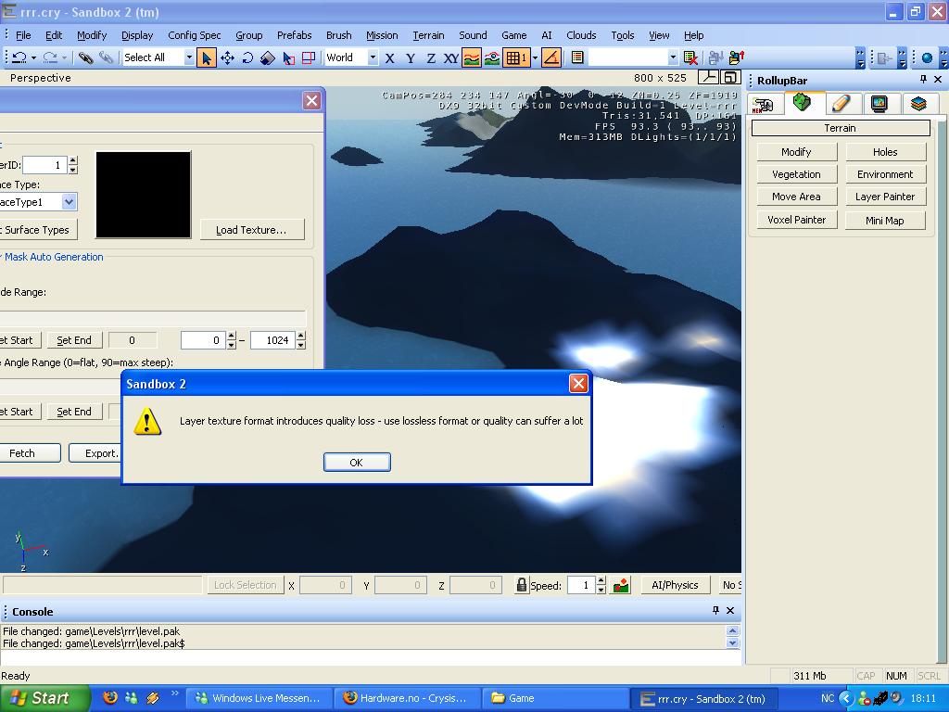The height and width of the screenshot is (712, 949).
Task: Click the Load Texture... button
Action: pyautogui.click(x=251, y=230)
